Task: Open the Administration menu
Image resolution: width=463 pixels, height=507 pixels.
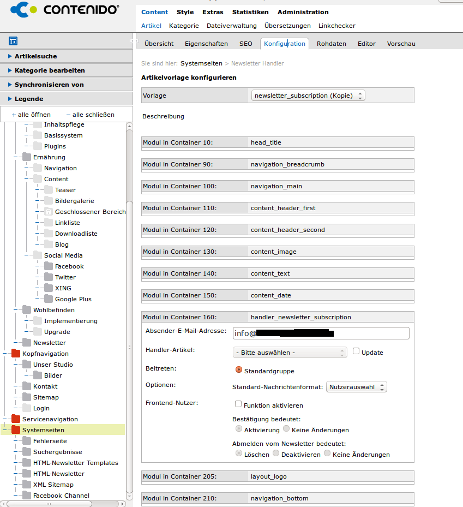Action: tap(303, 12)
